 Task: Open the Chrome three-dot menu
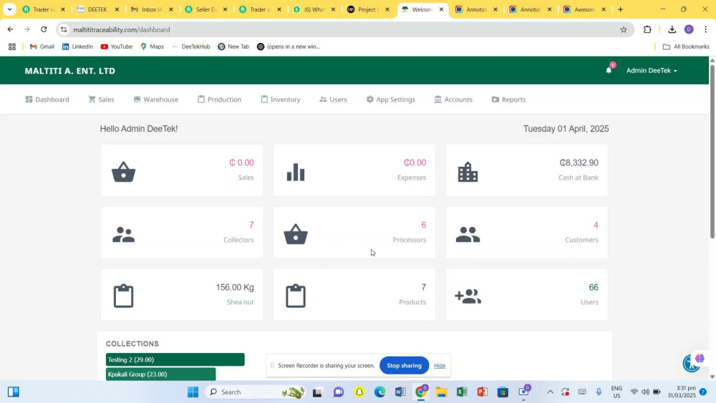(x=705, y=29)
